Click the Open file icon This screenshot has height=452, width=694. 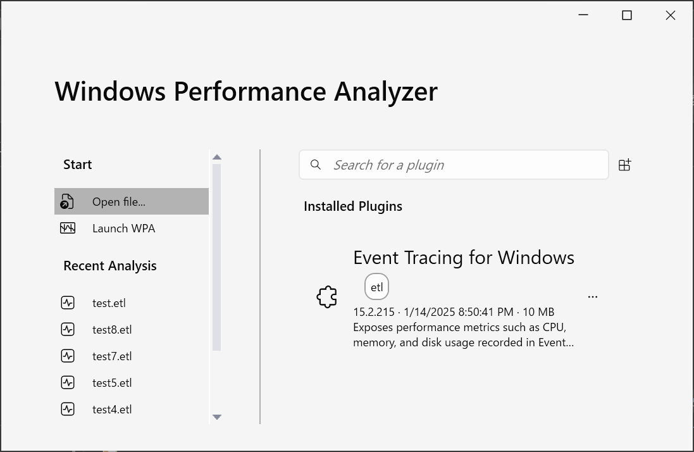pyautogui.click(x=67, y=202)
